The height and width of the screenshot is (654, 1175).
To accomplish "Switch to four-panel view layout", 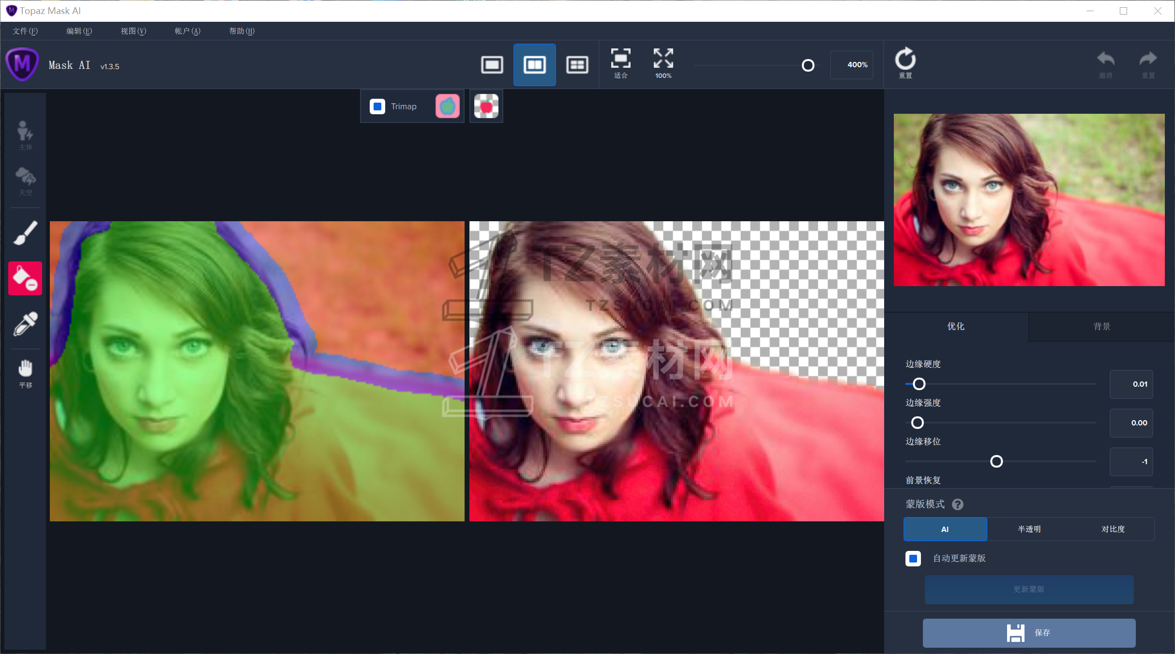I will tap(577, 65).
